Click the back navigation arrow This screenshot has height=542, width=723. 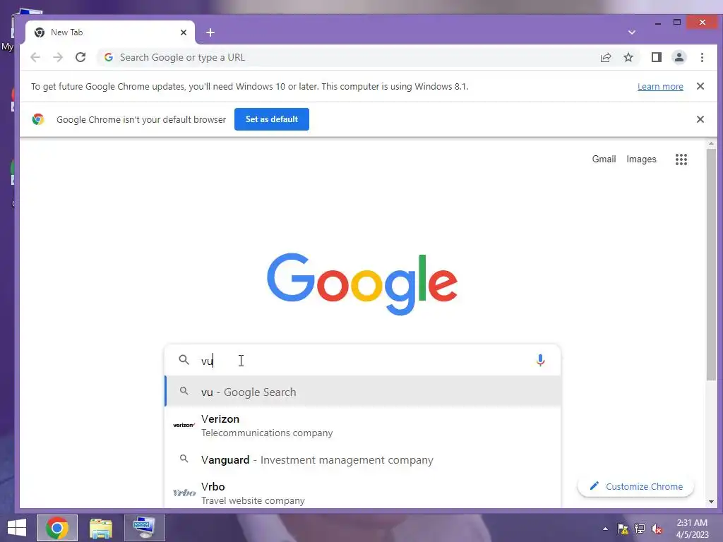(35, 58)
